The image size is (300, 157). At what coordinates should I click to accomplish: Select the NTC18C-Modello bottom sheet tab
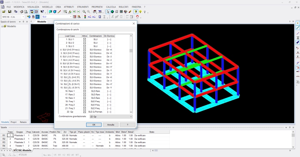[x=22, y=150]
